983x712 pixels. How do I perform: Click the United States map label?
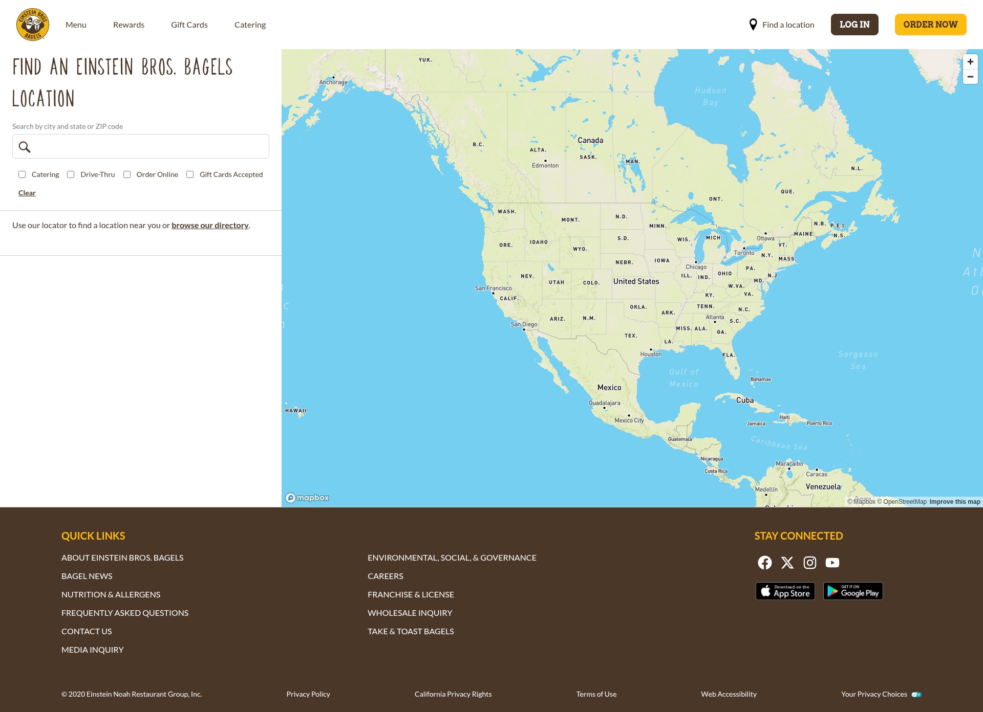[636, 281]
